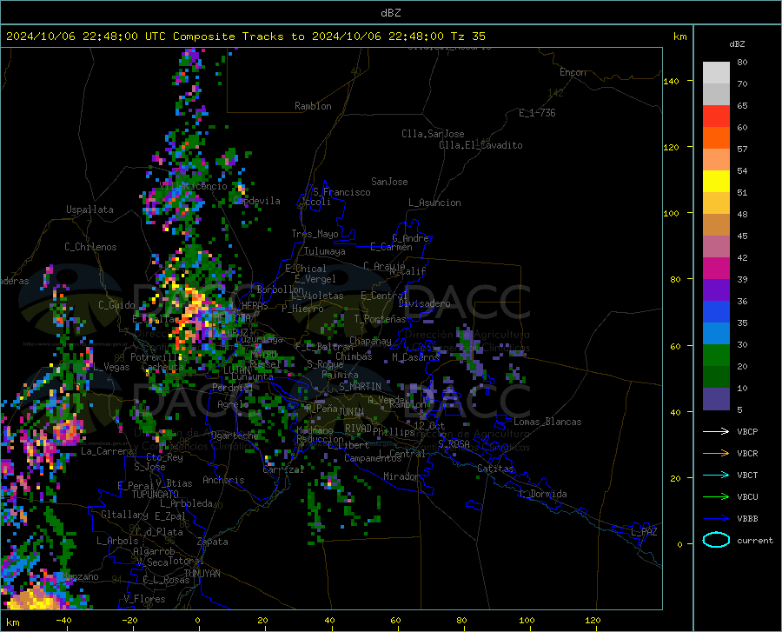The image size is (782, 632).
Task: Click the 'TUNUYAN' map label
Action: (202, 573)
